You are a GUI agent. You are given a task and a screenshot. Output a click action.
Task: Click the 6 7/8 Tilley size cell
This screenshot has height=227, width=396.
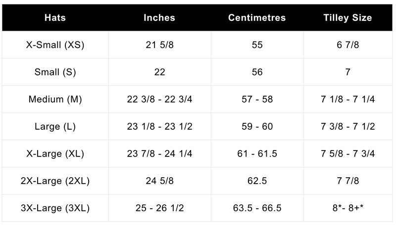[348, 45]
